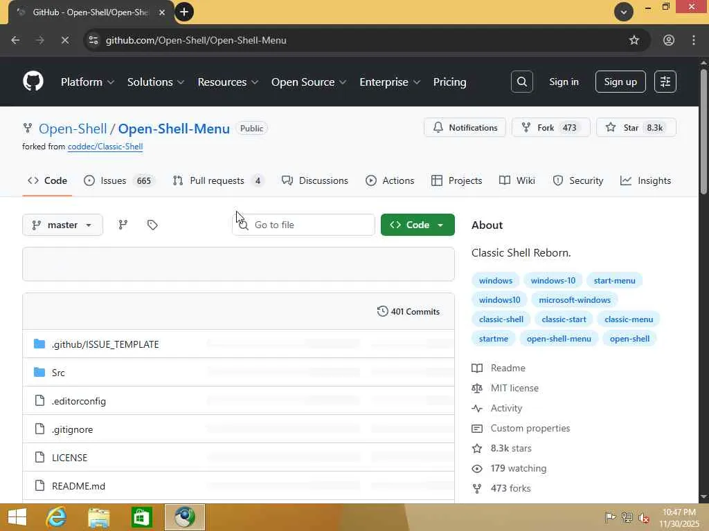Image resolution: width=709 pixels, height=531 pixels.
Task: Click the site information icon in address bar
Action: (x=93, y=40)
